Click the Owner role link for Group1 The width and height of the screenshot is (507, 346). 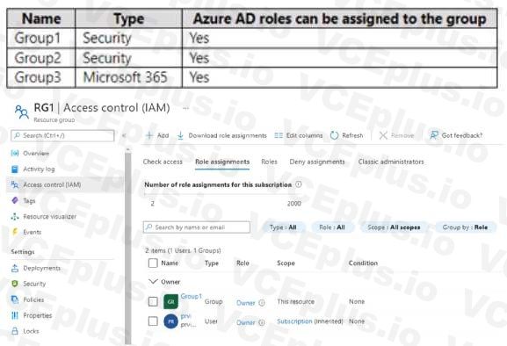[x=246, y=303]
